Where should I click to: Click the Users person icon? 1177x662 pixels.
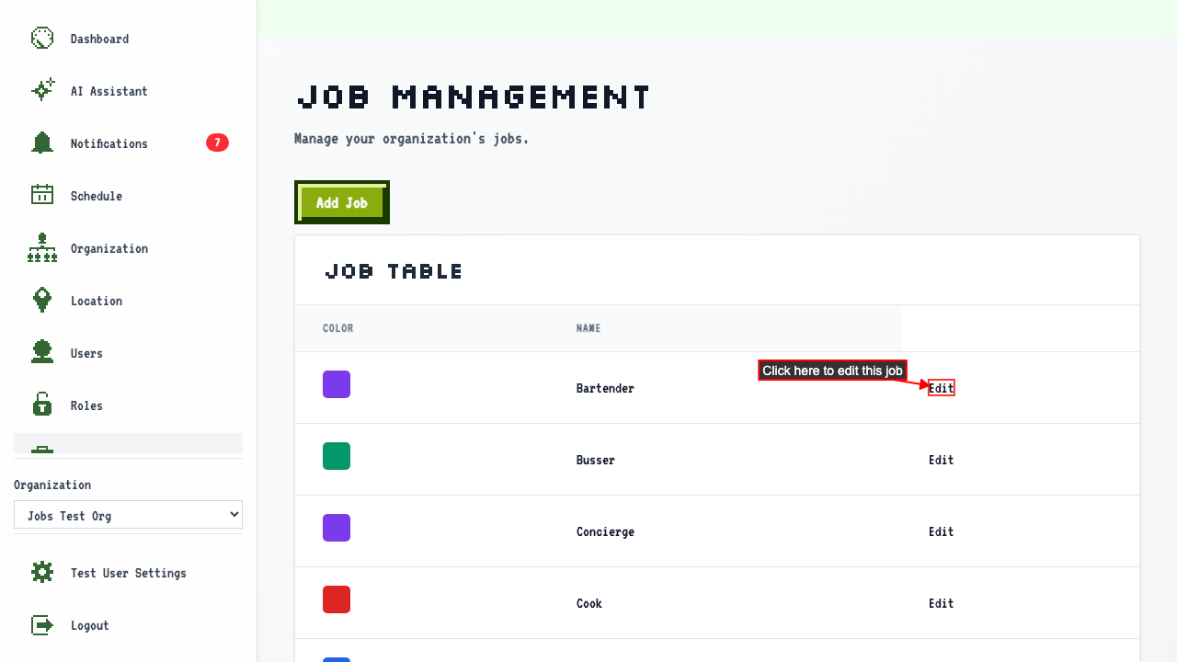[x=42, y=352]
